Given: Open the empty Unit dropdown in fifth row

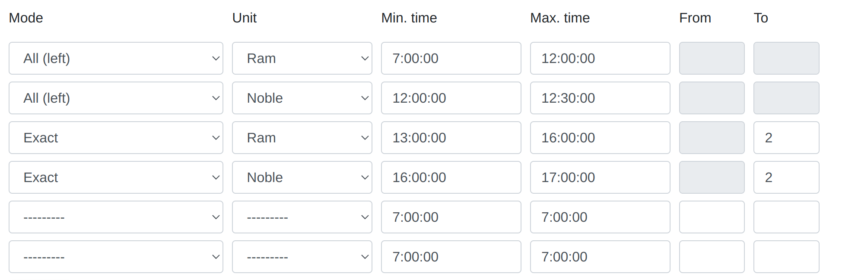Looking at the screenshot, I should tap(302, 217).
